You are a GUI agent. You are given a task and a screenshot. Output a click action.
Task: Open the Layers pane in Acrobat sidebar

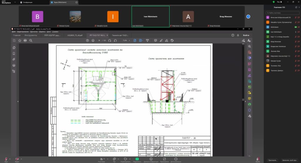click(14, 65)
